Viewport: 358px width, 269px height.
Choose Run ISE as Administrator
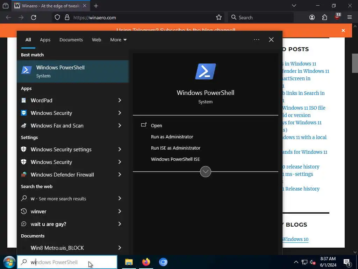click(176, 148)
